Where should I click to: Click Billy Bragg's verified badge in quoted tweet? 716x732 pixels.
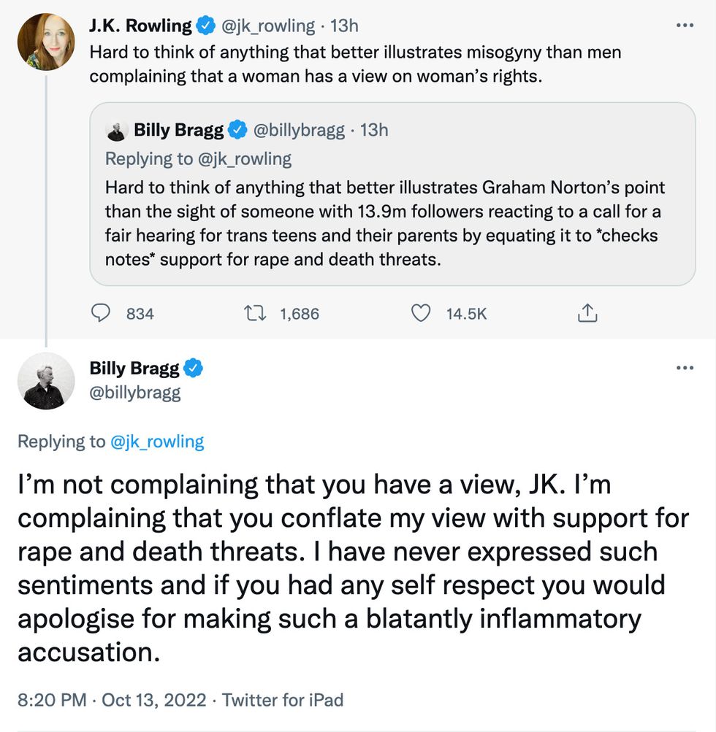238,131
